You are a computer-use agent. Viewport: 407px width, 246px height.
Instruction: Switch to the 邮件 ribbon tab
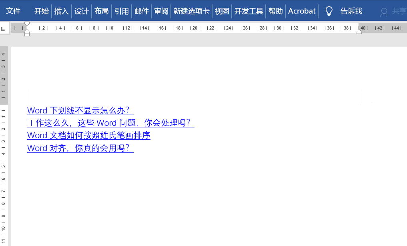141,11
